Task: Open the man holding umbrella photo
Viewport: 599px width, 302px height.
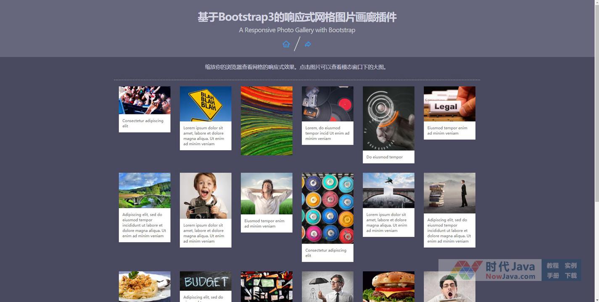Action: (x=327, y=286)
